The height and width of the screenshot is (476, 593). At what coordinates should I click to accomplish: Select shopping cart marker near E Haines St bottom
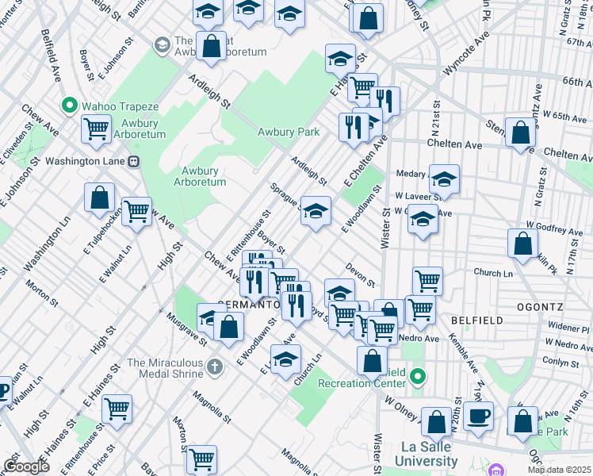(117, 409)
